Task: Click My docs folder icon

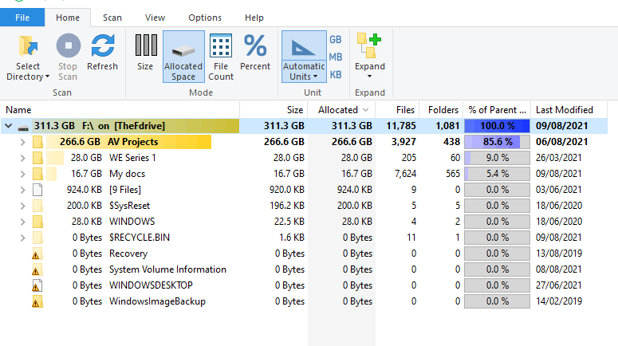Action: (x=37, y=174)
